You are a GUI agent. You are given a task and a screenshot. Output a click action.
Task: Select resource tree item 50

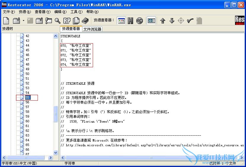tap(27, 74)
